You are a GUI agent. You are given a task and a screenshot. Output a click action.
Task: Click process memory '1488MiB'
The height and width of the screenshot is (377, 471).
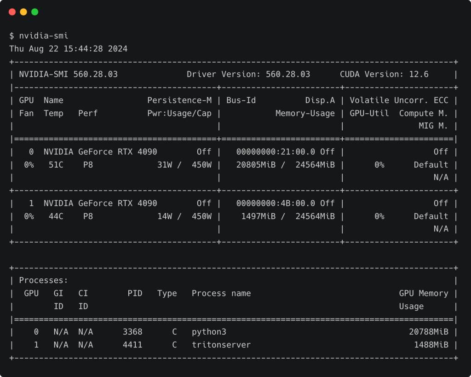tap(431, 344)
